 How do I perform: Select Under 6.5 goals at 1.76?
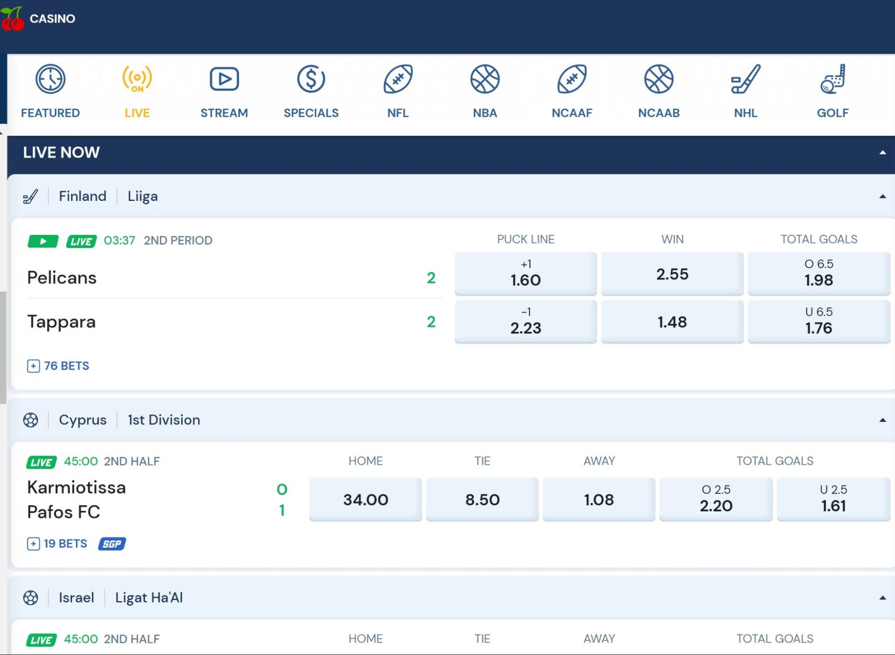tap(819, 321)
